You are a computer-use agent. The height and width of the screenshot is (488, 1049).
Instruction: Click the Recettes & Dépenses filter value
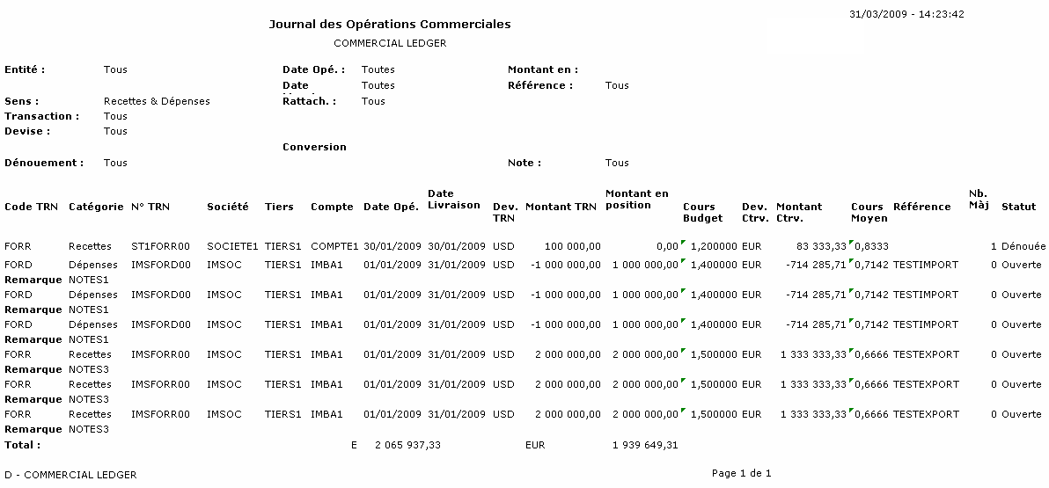[157, 101]
